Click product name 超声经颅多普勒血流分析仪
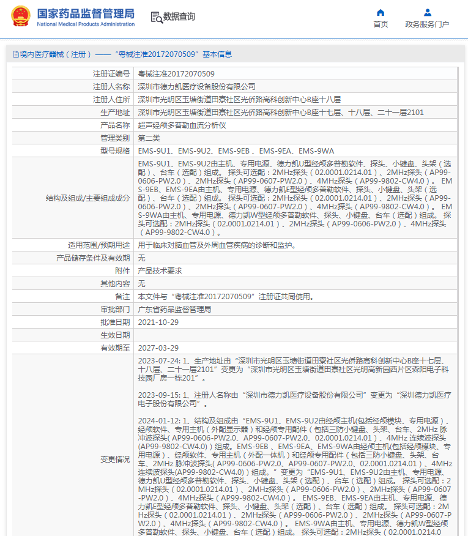The image size is (468, 536). click(182, 125)
